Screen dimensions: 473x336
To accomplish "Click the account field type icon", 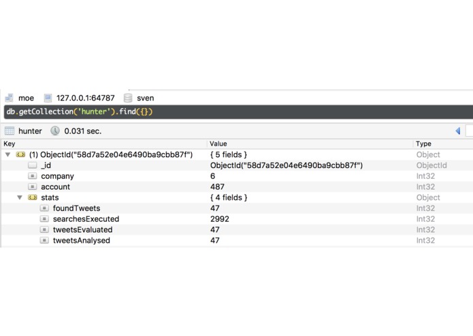I will click(32, 187).
